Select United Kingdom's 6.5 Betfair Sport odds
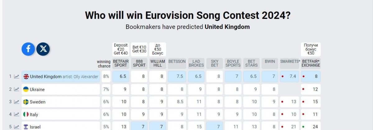This screenshot has height=130, width=373. [121, 77]
